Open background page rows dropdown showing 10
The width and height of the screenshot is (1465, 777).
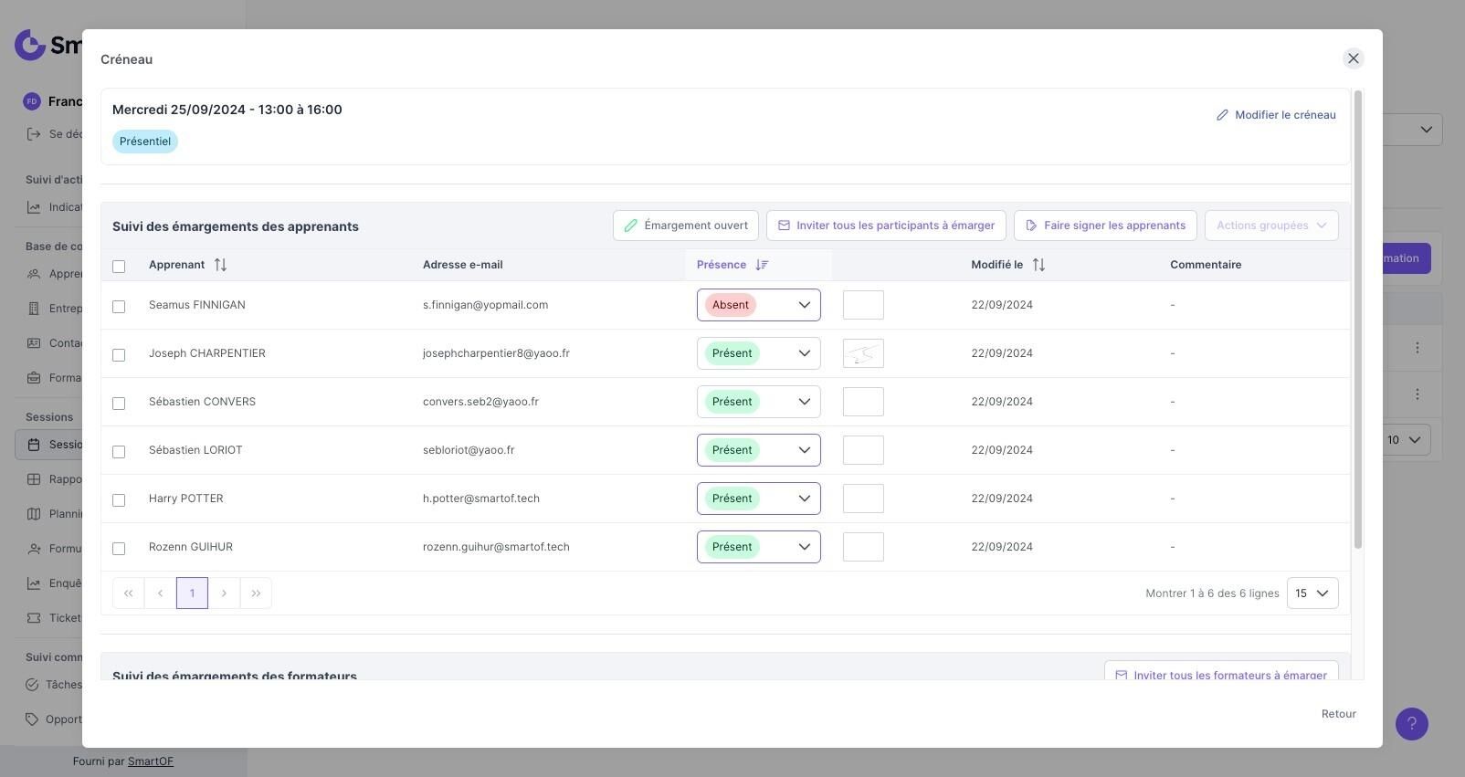tap(1406, 440)
